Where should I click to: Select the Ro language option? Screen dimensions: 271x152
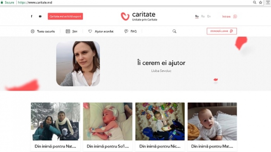click(197, 16)
